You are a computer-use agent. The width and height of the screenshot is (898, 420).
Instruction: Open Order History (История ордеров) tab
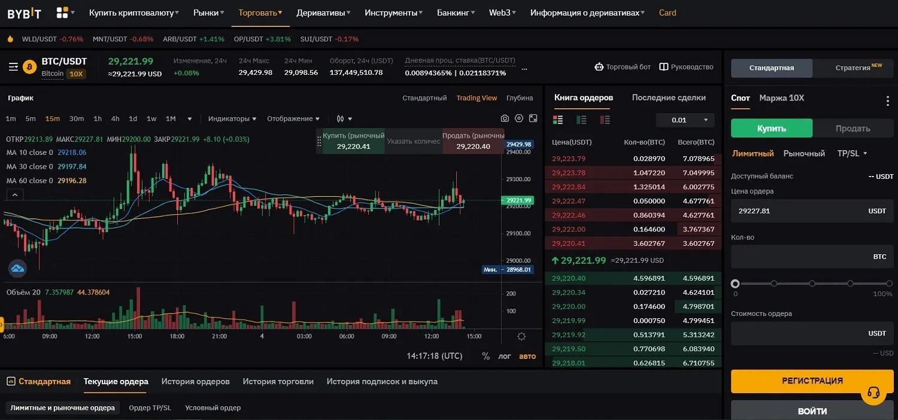click(195, 381)
